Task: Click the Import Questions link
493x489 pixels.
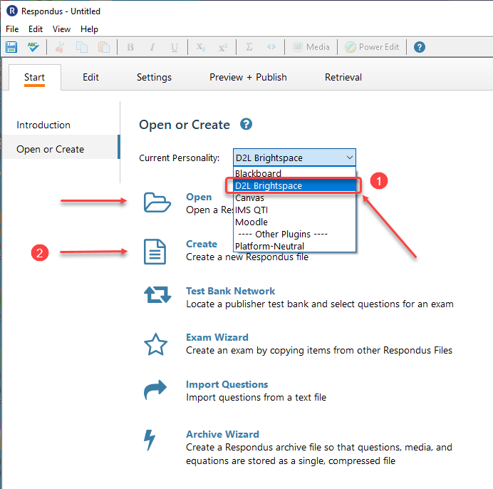Action: (x=227, y=384)
